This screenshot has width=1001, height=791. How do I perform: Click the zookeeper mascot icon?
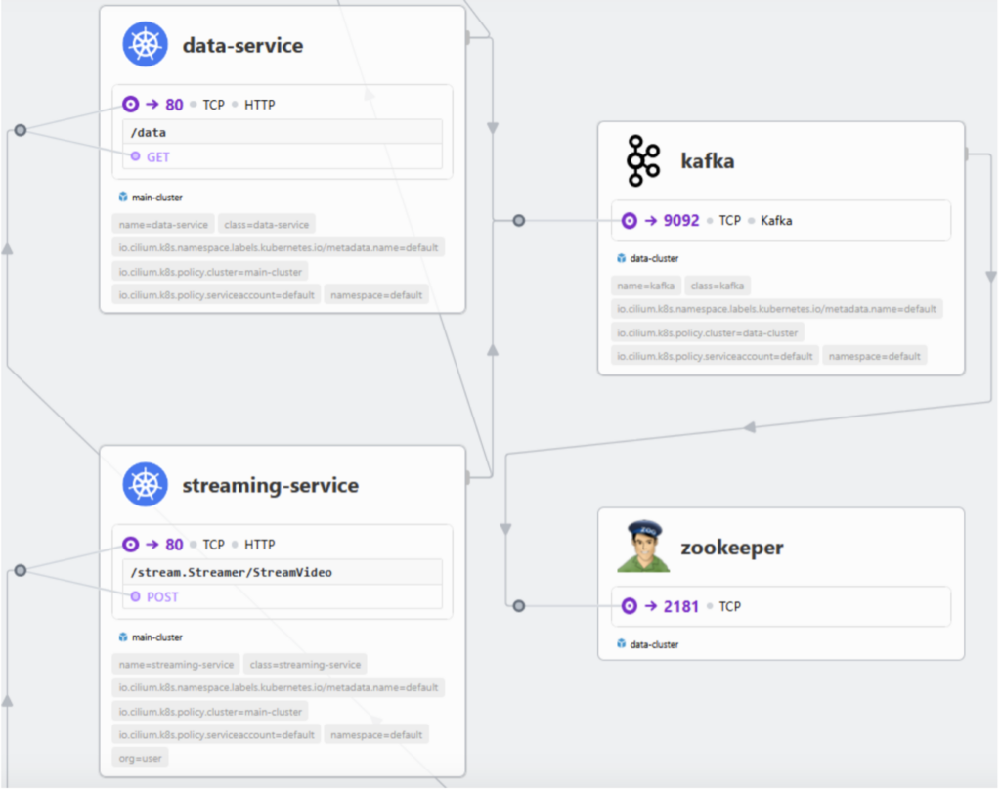coord(643,548)
